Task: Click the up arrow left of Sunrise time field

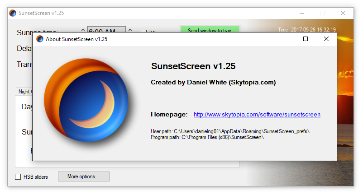Action: (83, 30)
